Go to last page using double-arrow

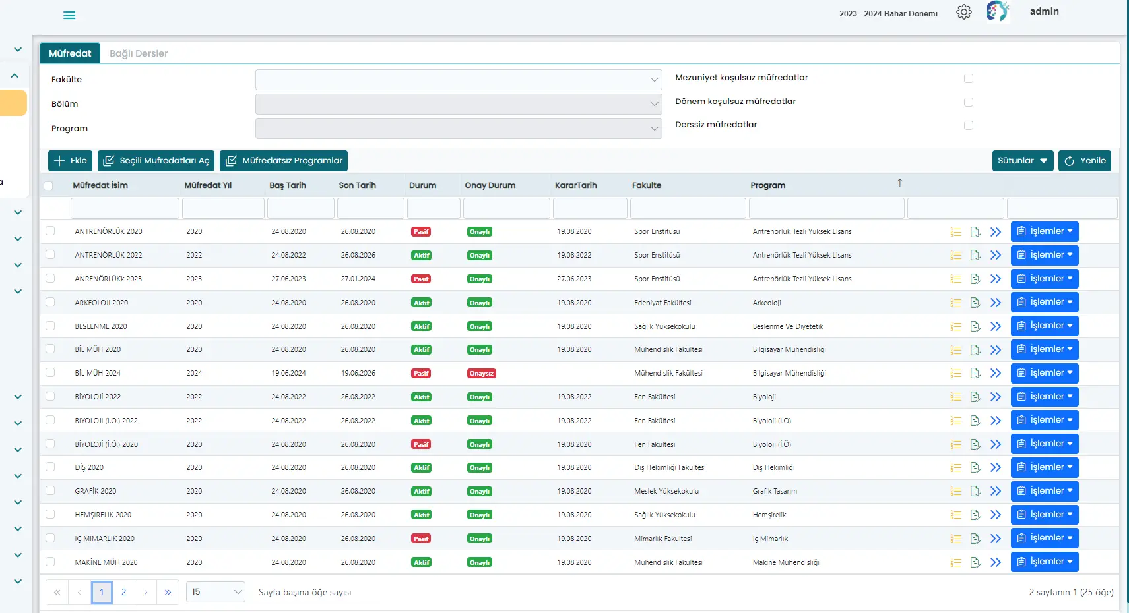coord(168,593)
